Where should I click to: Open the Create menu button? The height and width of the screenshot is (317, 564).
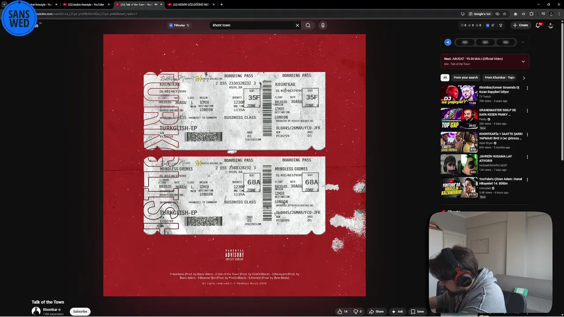coord(520,25)
